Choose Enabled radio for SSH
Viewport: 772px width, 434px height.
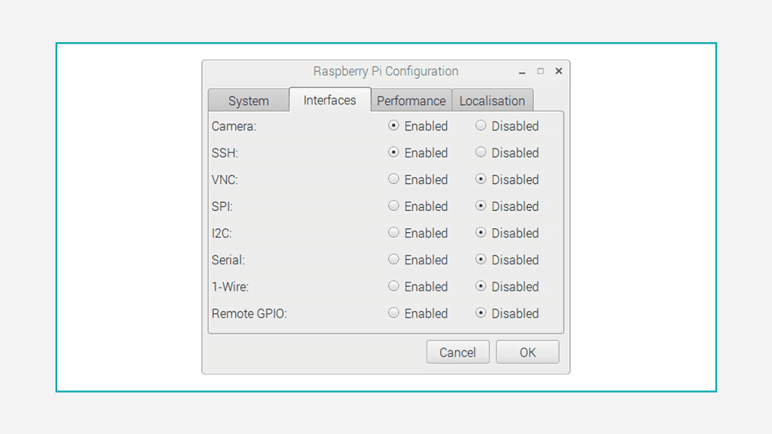click(x=394, y=152)
